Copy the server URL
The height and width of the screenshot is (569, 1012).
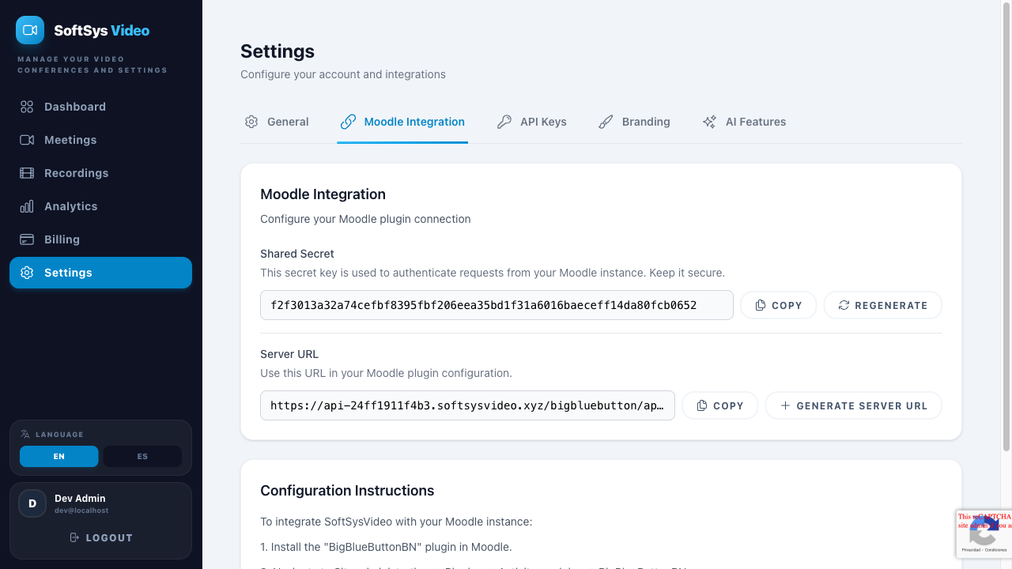(x=719, y=405)
